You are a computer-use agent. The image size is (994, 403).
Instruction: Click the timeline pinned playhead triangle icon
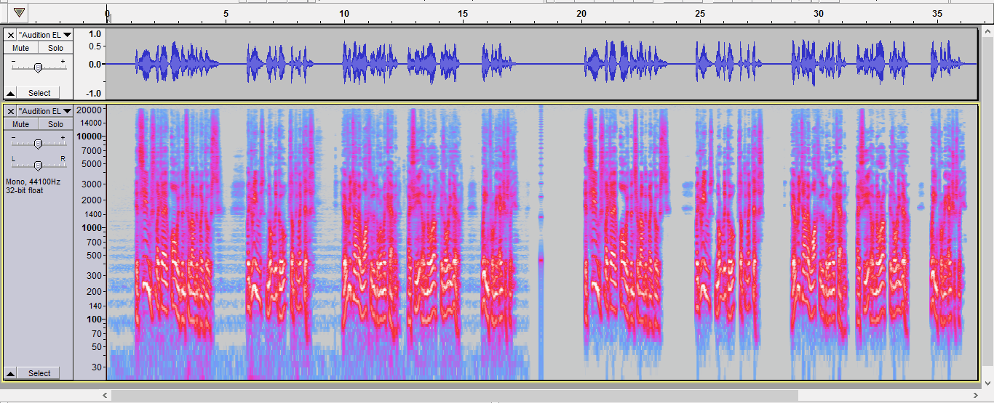click(x=19, y=12)
